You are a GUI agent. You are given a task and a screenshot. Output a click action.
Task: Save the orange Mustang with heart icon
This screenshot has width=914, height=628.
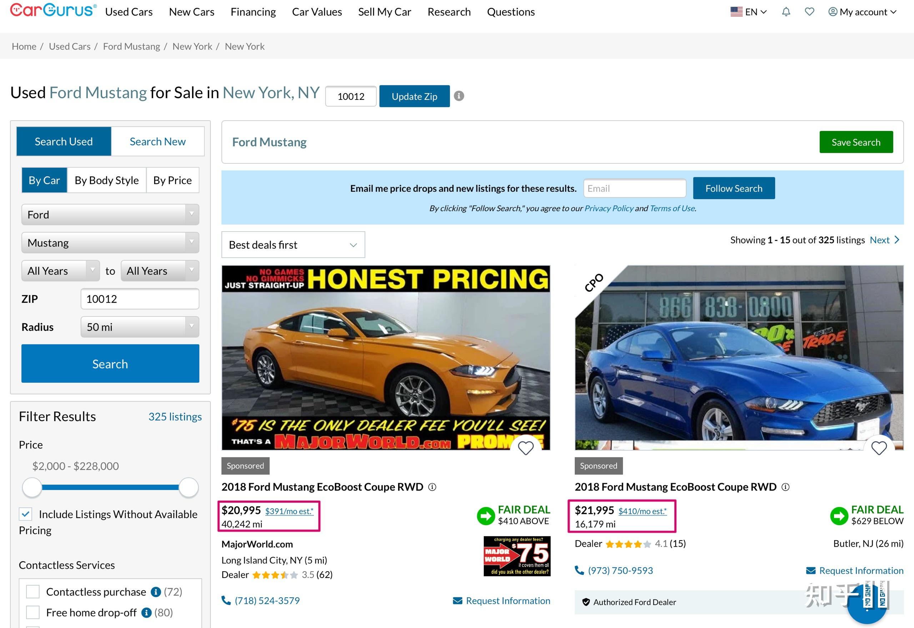click(526, 448)
